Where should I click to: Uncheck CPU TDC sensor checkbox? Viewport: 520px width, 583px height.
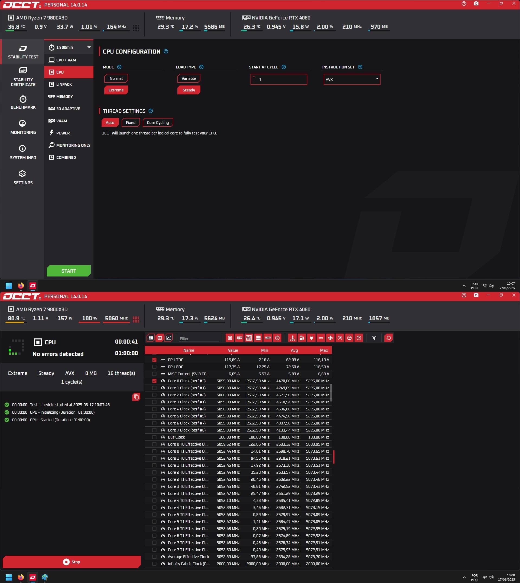(154, 360)
